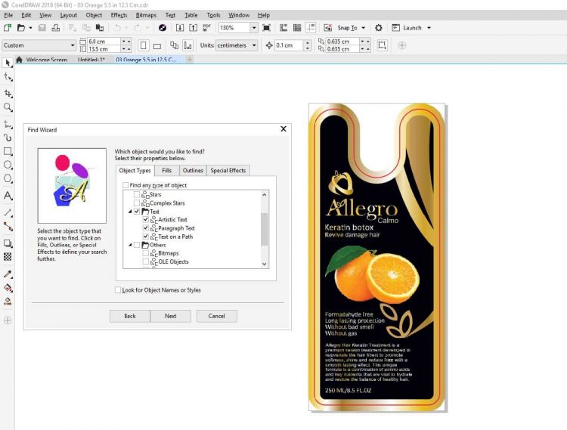Screen dimensions: 567x430
Task: Switch to the Special Effects tab
Action: (228, 170)
